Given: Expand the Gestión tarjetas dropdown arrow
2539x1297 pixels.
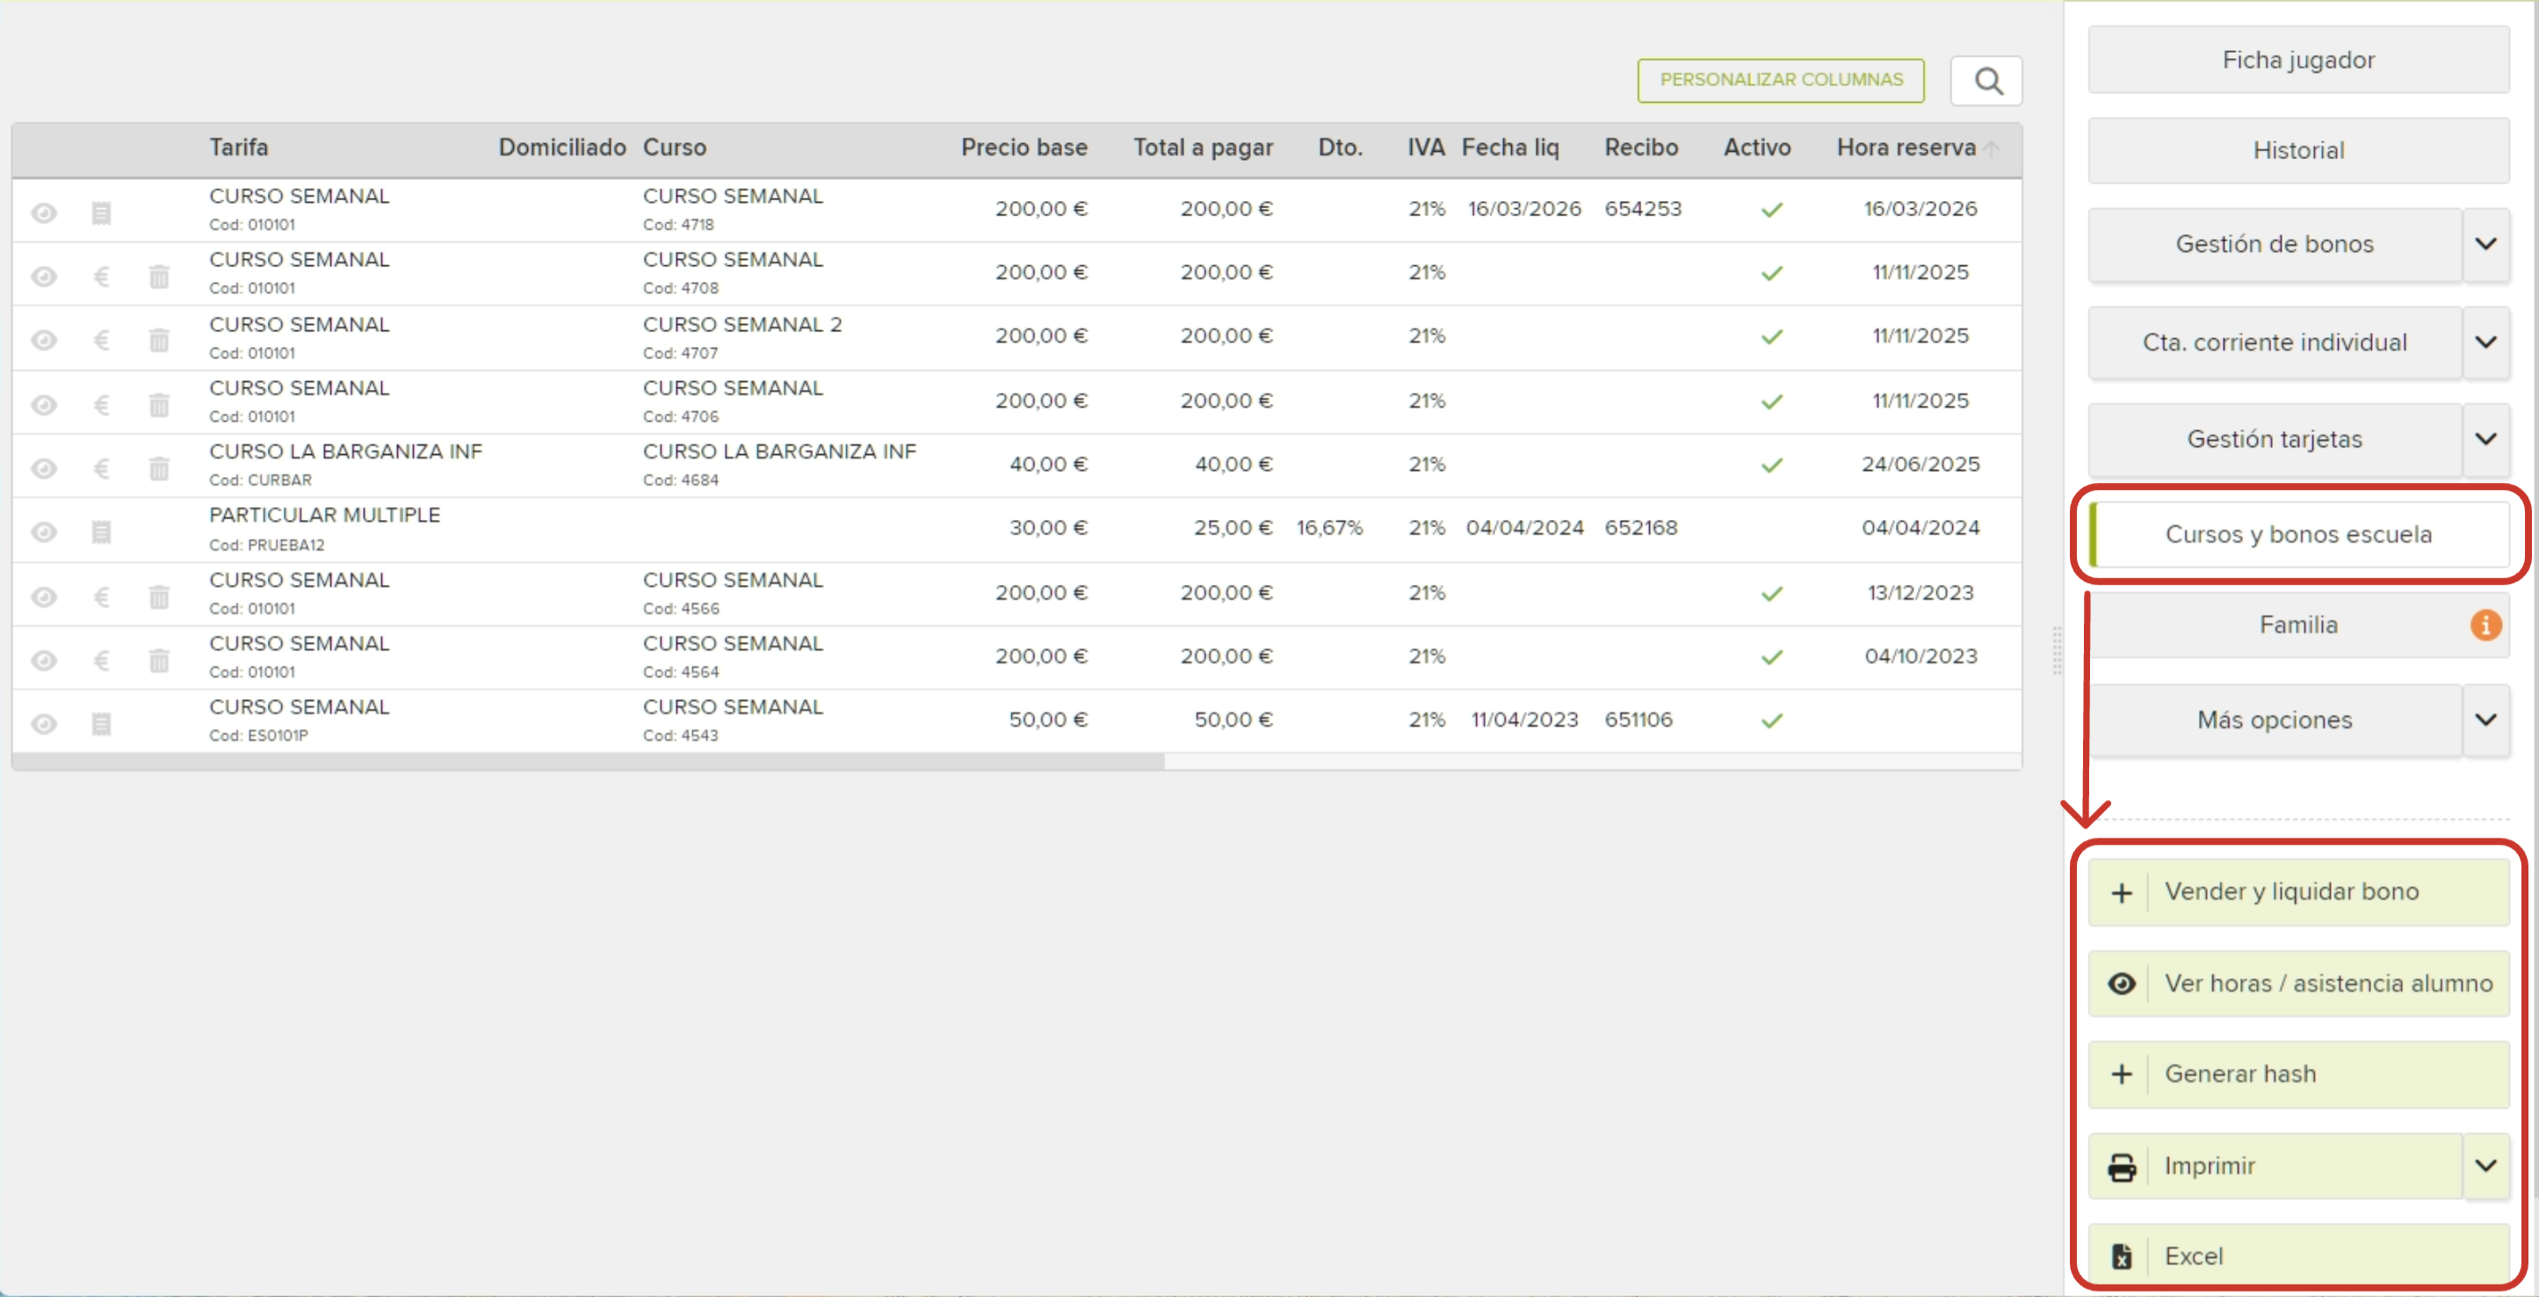Looking at the screenshot, I should coord(2485,439).
